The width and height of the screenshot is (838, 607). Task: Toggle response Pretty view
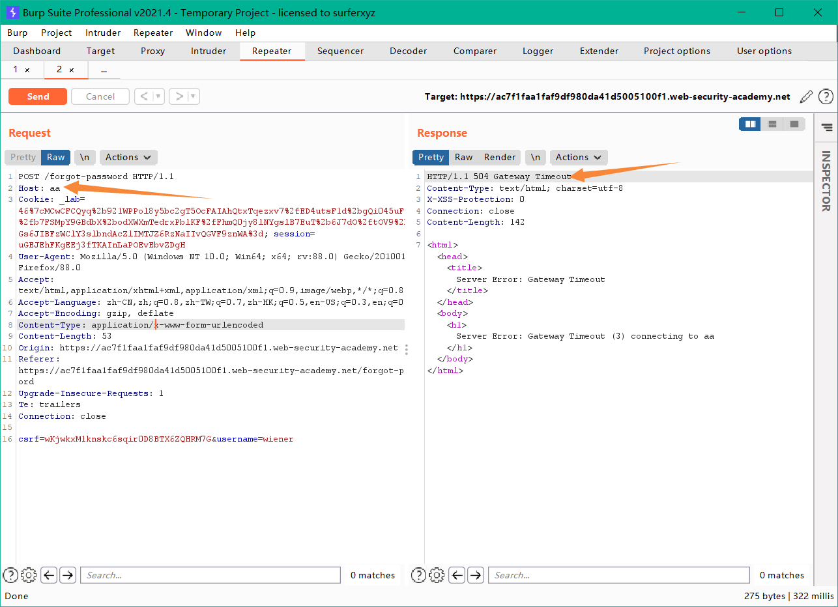click(x=431, y=157)
